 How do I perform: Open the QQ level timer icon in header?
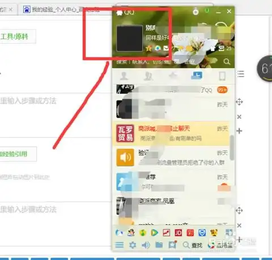195,12
